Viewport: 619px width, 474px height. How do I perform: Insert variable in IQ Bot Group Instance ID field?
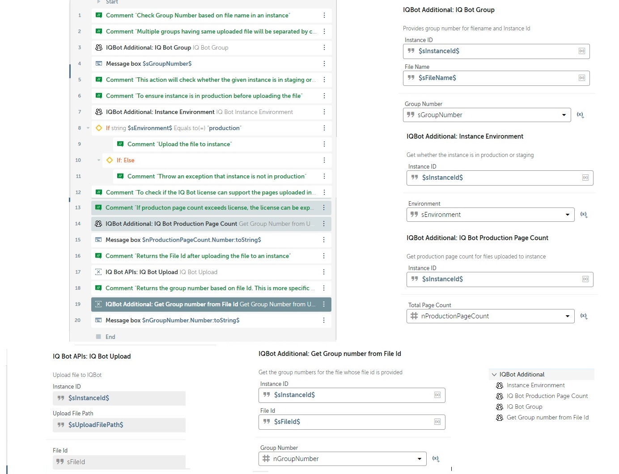pos(582,51)
